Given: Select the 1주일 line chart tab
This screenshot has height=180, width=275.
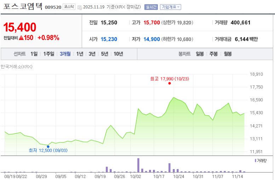Looking at the screenshot, I should pos(49,54).
